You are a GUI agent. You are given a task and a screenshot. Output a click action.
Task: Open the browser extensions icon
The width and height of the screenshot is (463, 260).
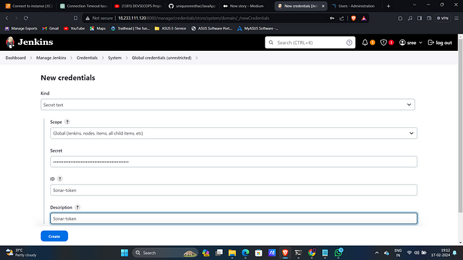pos(400,18)
